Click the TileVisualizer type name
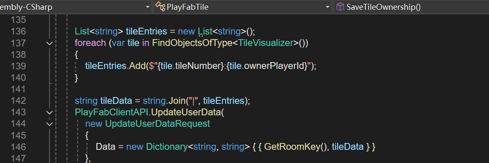The width and height of the screenshot is (489, 163). click(266, 43)
